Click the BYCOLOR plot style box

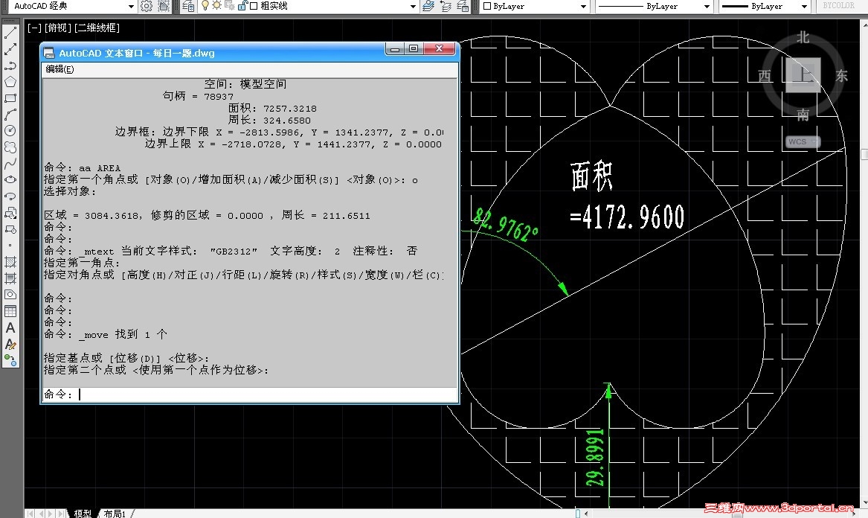point(838,5)
